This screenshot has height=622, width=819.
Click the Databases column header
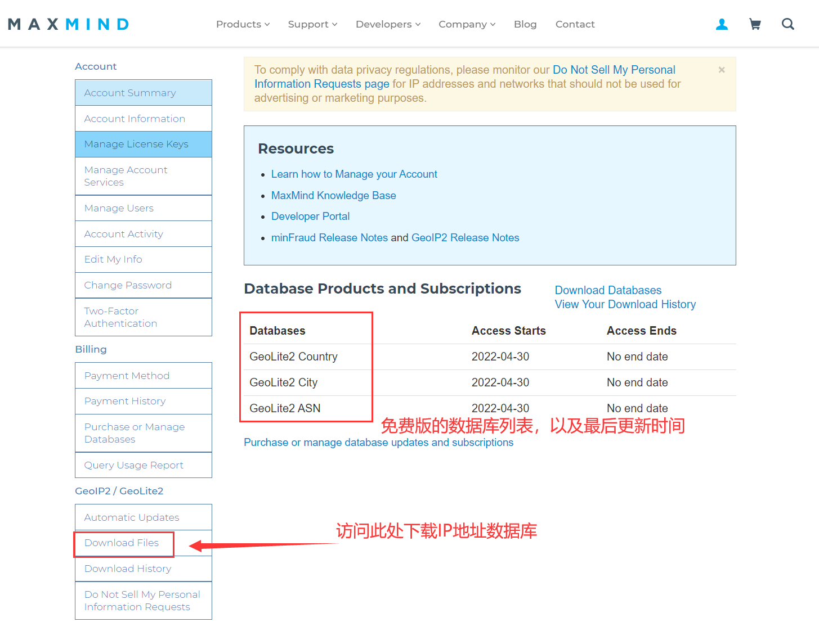click(278, 331)
